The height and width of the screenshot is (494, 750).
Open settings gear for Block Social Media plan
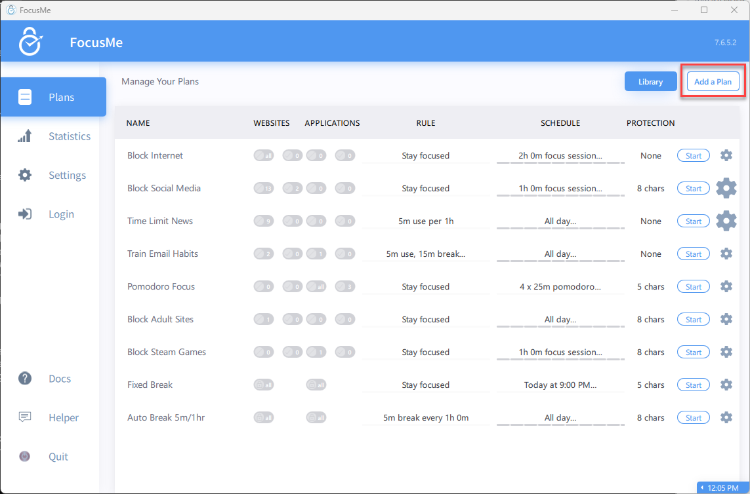click(726, 188)
